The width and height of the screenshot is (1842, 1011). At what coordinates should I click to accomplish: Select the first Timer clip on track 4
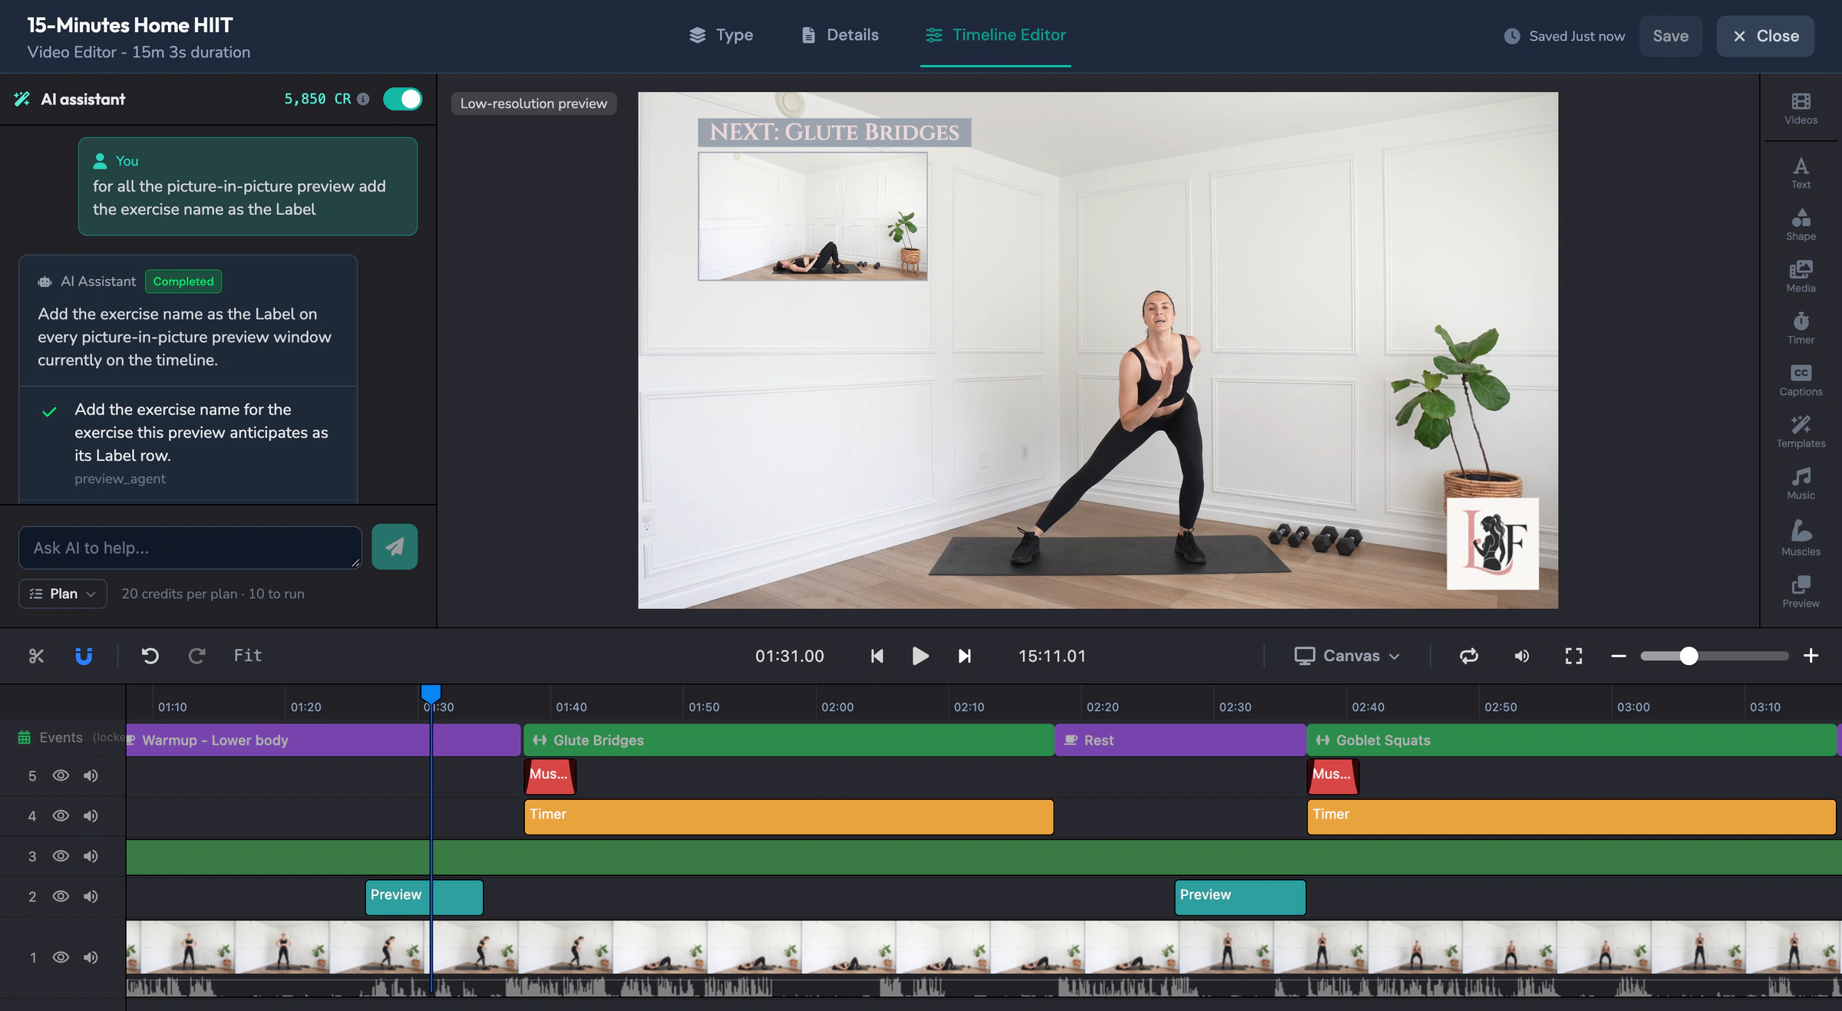pyautogui.click(x=788, y=816)
